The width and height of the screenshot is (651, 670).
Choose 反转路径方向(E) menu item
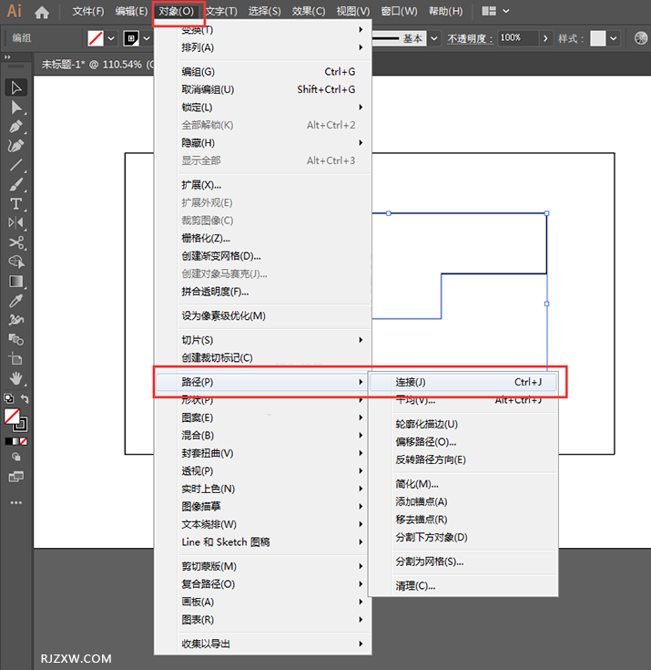463,459
